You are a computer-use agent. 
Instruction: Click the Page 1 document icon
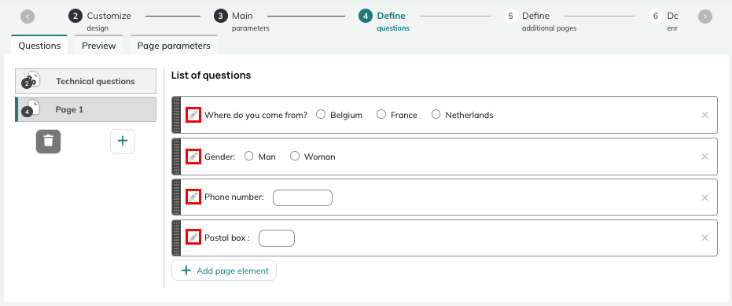(31, 109)
